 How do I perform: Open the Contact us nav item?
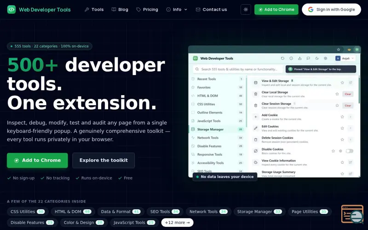click(x=212, y=10)
